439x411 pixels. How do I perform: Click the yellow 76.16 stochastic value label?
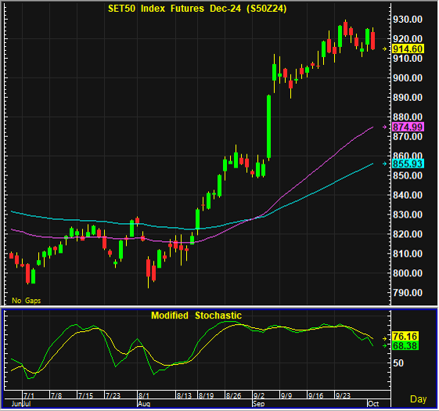pos(405,336)
